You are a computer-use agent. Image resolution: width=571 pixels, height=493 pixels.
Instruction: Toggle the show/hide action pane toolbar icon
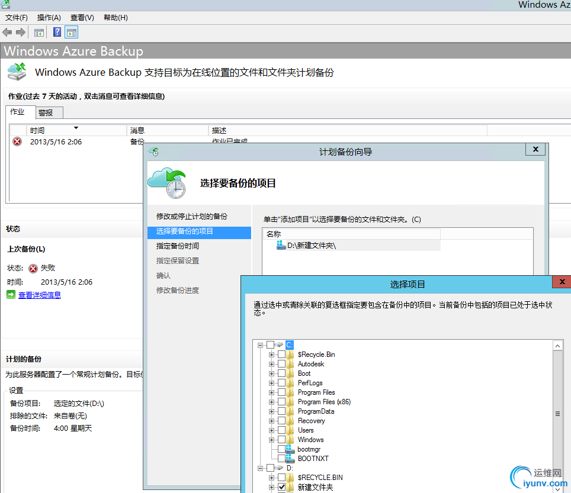[72, 33]
